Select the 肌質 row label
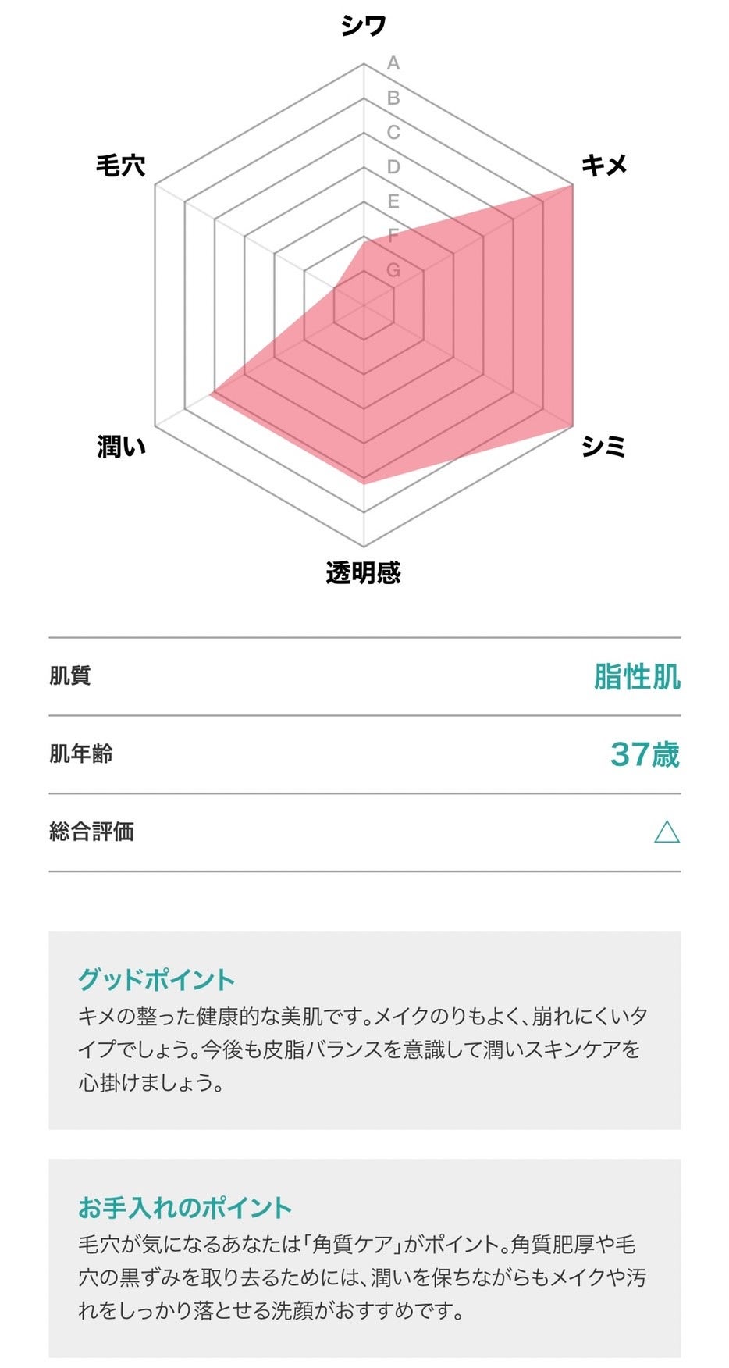 (x=70, y=675)
